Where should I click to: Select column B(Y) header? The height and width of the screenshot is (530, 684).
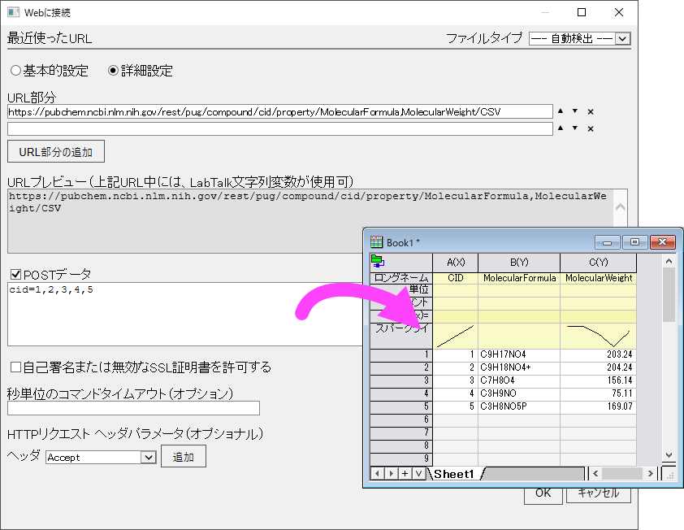point(519,262)
